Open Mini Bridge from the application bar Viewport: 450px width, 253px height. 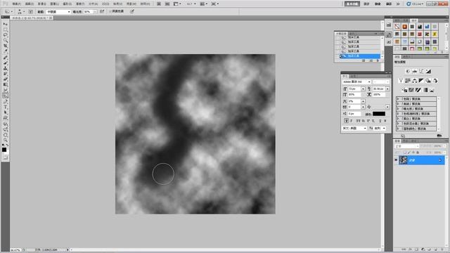(x=167, y=4)
